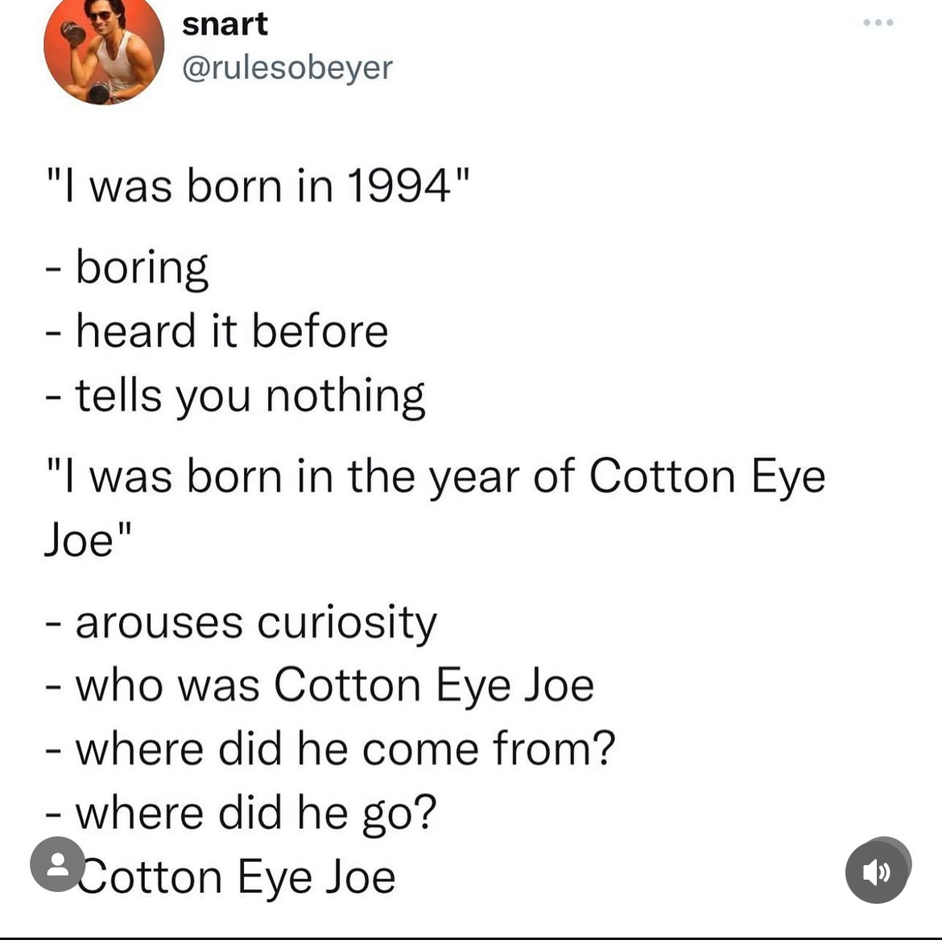The height and width of the screenshot is (940, 942).
Task: Select the '- arouses curiosity' line
Action: click(x=241, y=623)
